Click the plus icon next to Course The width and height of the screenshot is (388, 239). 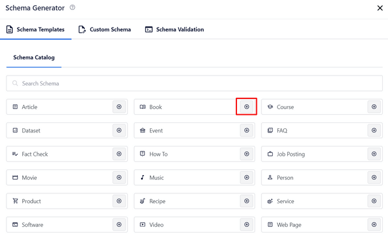374,107
